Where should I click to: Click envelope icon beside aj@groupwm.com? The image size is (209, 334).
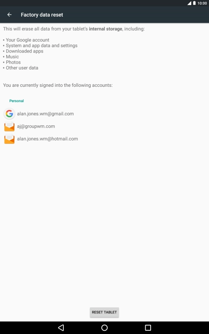coord(10,126)
